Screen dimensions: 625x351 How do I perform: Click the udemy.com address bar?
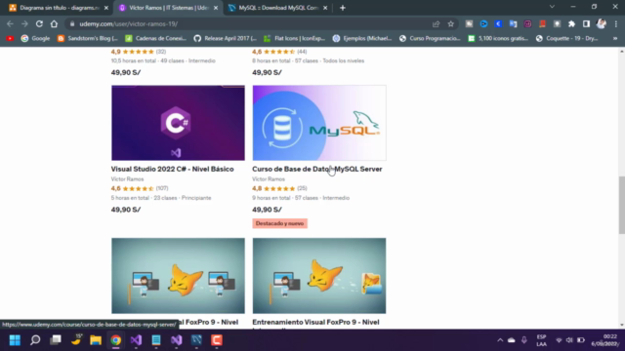coord(247,23)
